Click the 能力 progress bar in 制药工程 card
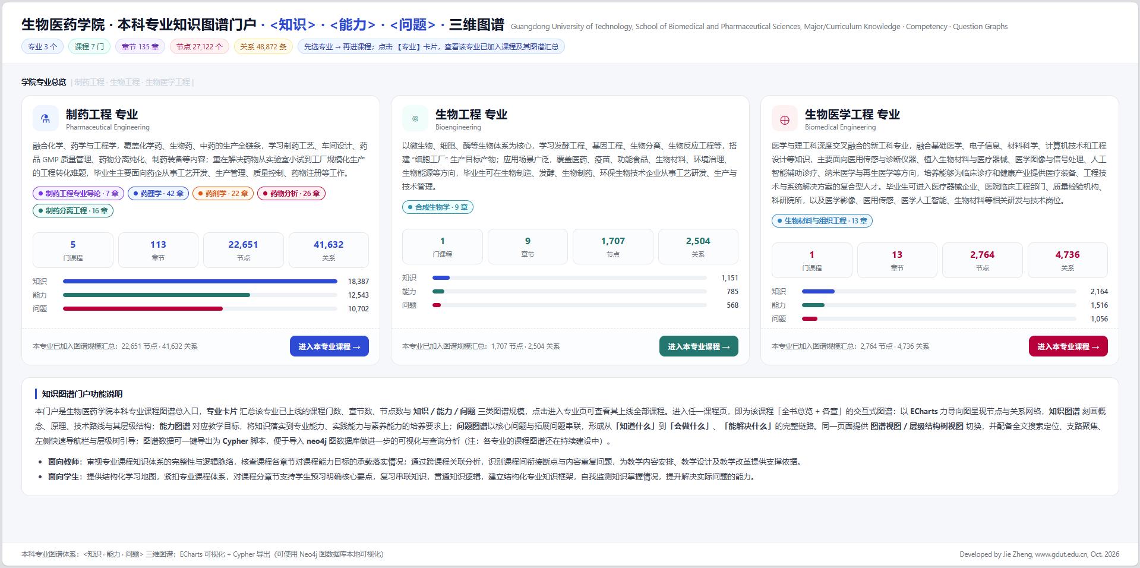This screenshot has width=1140, height=568. click(x=200, y=295)
